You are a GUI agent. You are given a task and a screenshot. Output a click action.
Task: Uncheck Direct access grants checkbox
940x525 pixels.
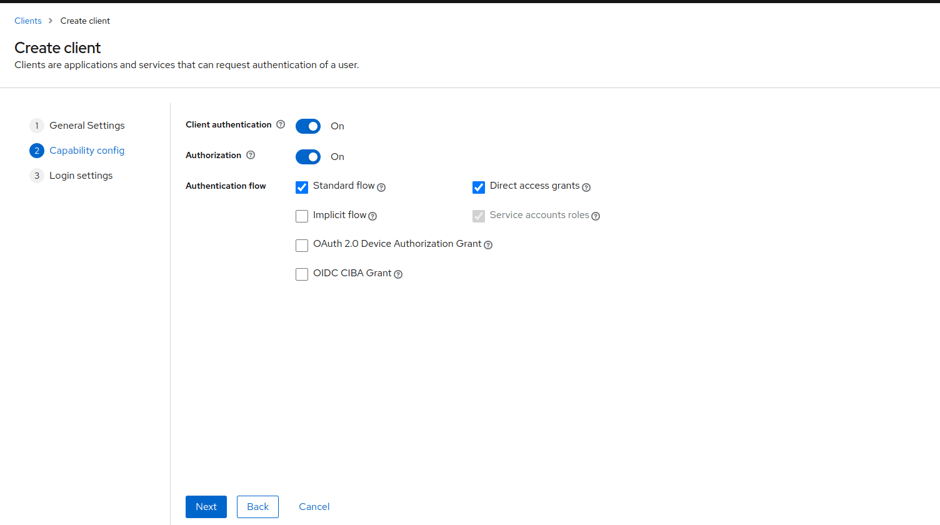coord(479,187)
